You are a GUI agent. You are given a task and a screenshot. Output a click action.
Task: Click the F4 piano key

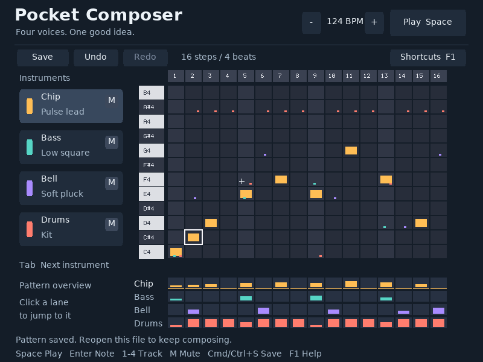pos(152,179)
